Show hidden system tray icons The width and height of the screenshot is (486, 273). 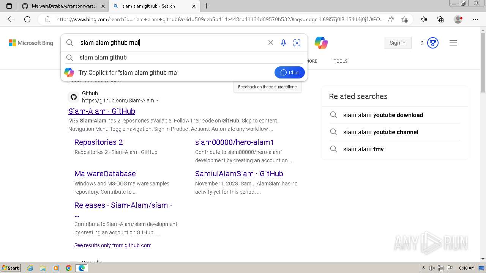[x=424, y=268]
